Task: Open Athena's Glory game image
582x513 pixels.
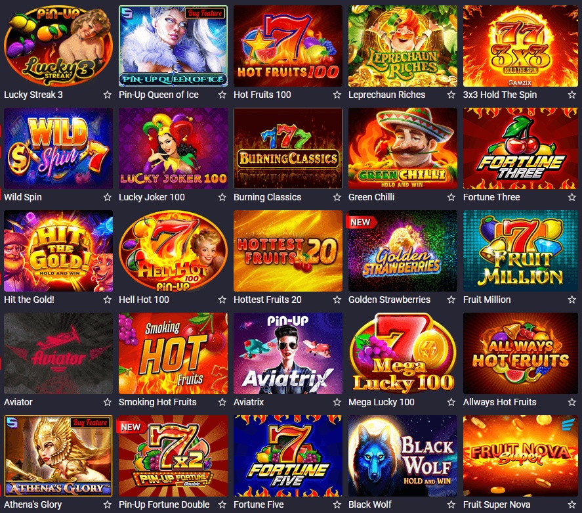Action: pyautogui.click(x=58, y=456)
